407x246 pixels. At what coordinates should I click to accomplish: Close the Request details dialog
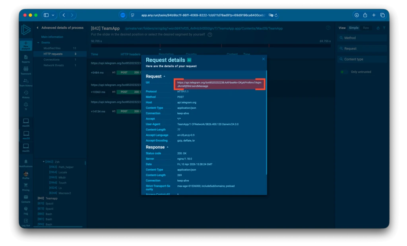(x=263, y=59)
